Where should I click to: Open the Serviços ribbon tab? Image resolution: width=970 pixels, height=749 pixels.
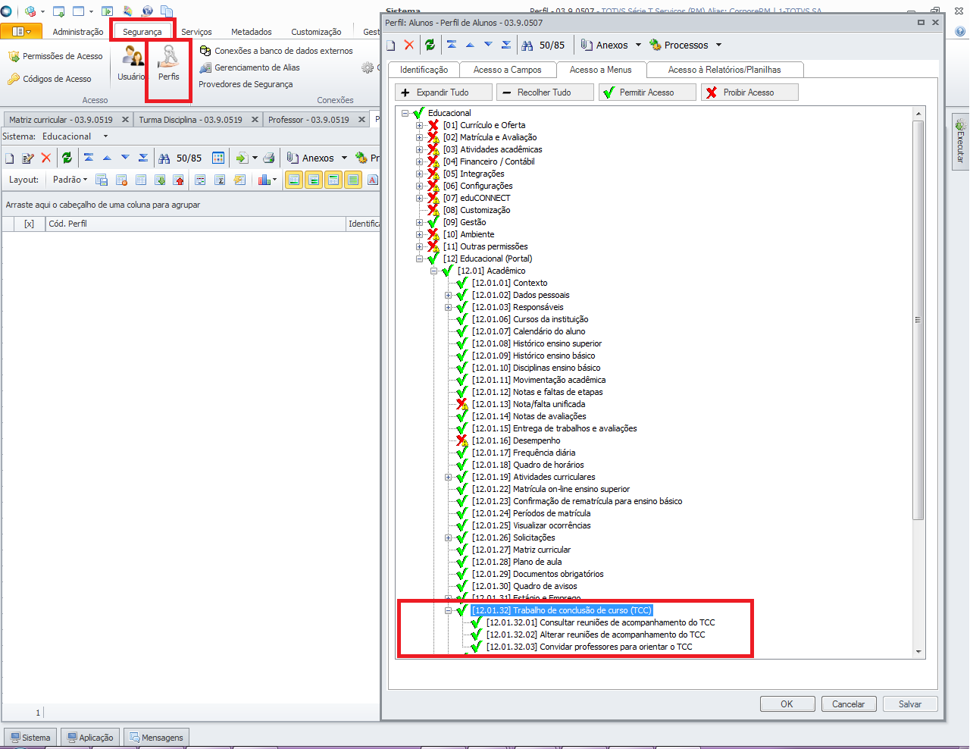[196, 32]
